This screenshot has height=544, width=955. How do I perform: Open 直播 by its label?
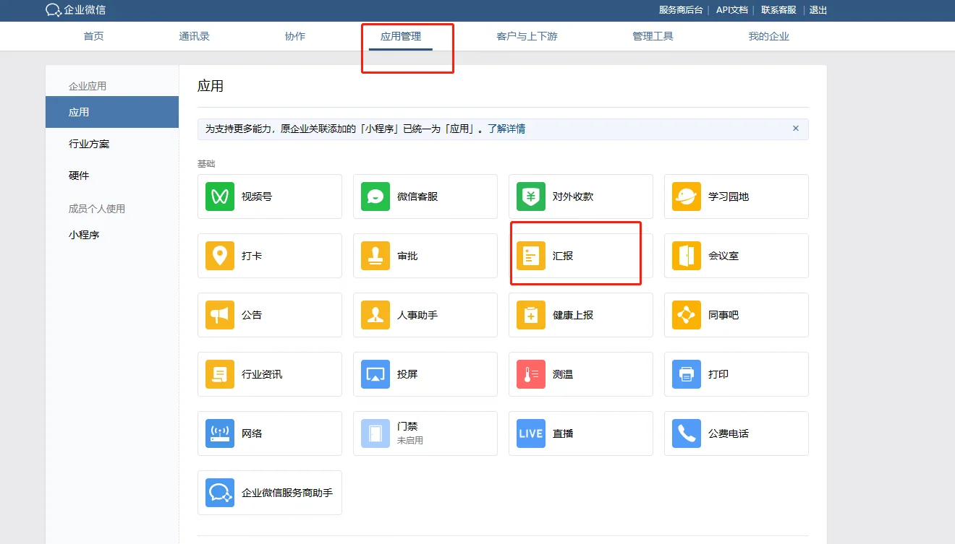tap(563, 433)
